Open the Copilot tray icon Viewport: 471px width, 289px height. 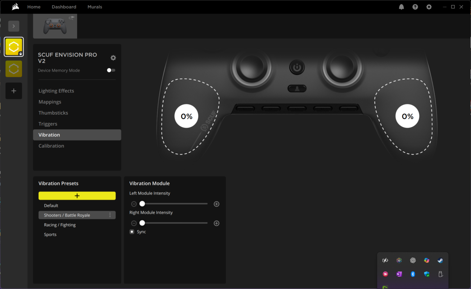pyautogui.click(x=426, y=260)
